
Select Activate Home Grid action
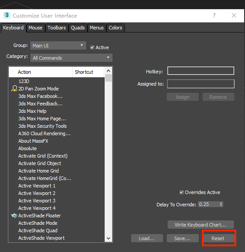(x=38, y=171)
